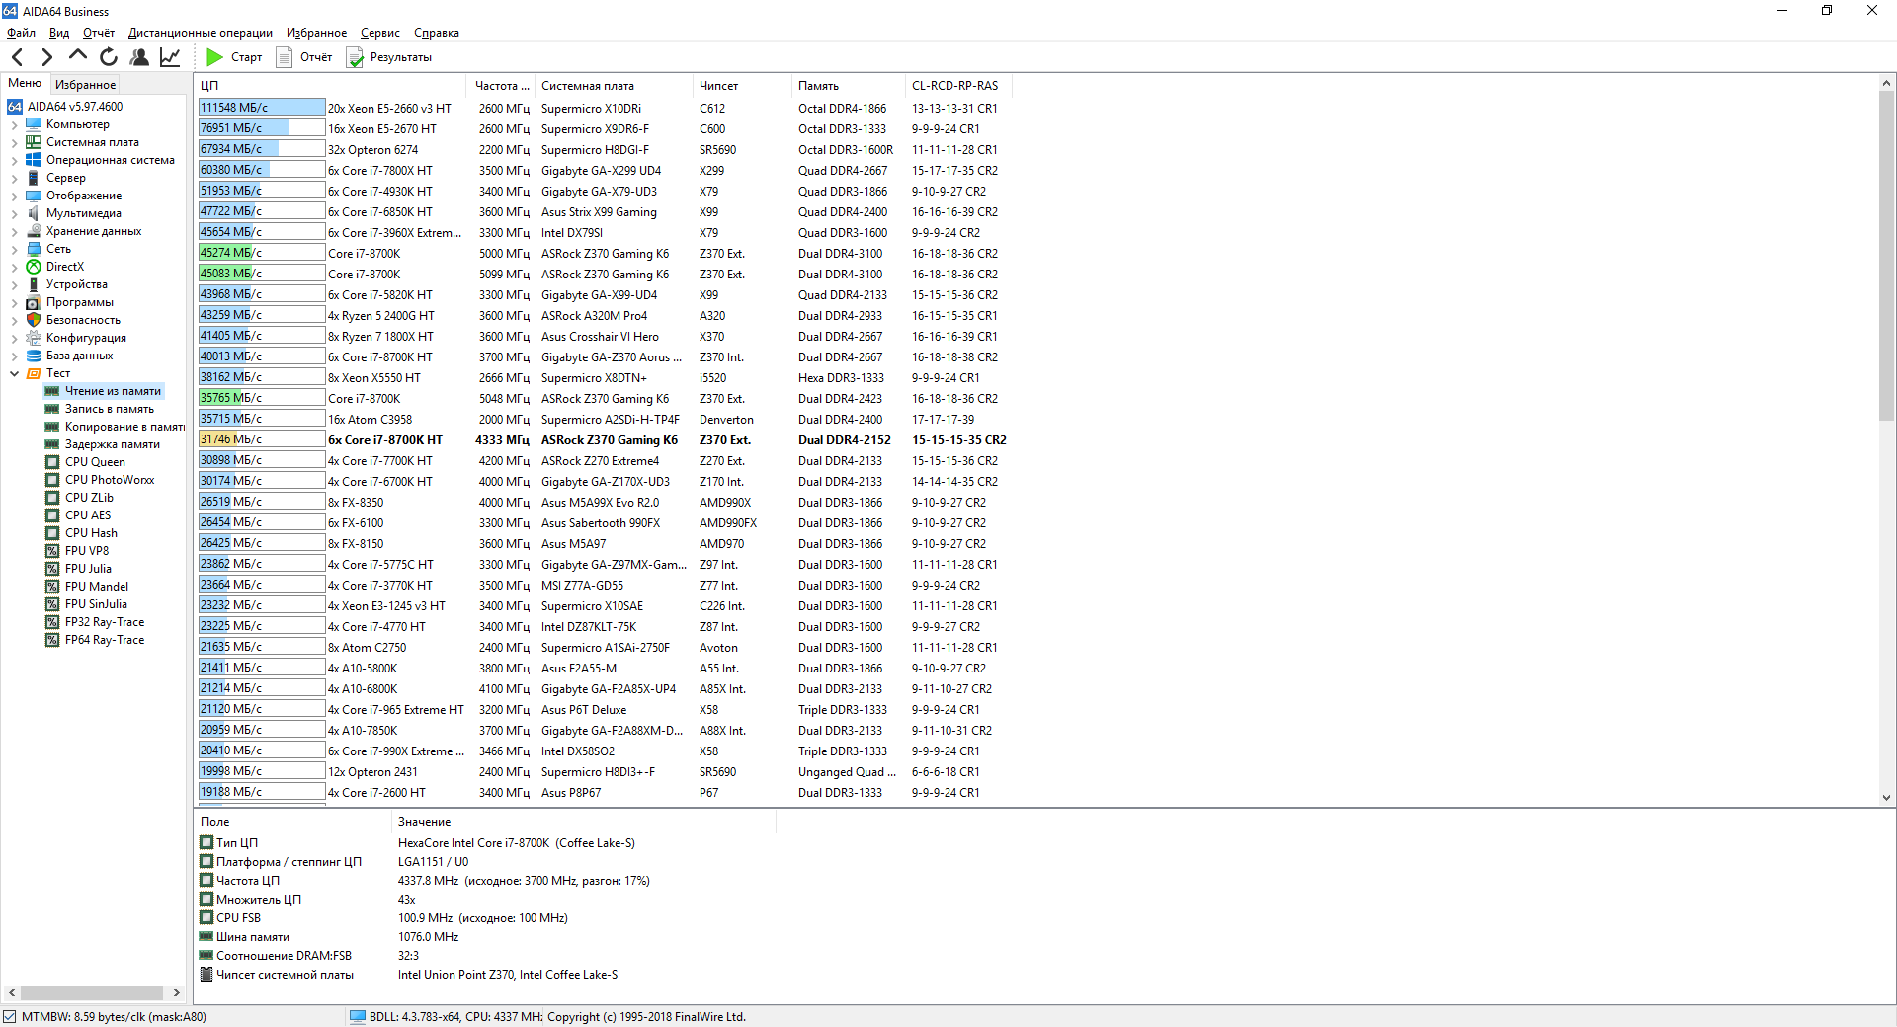This screenshot has width=1897, height=1027.
Task: Click the 31746 МБ/с highlighted result bar
Action: click(x=262, y=439)
